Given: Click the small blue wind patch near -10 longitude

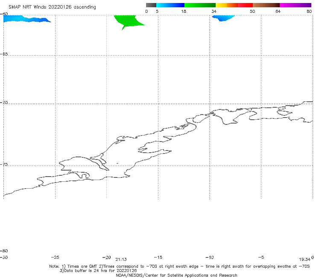Looking at the screenshot, I should click(223, 18).
